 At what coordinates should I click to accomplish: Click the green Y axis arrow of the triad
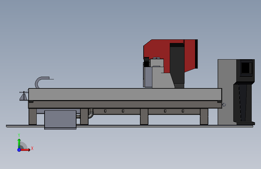coord(19,143)
